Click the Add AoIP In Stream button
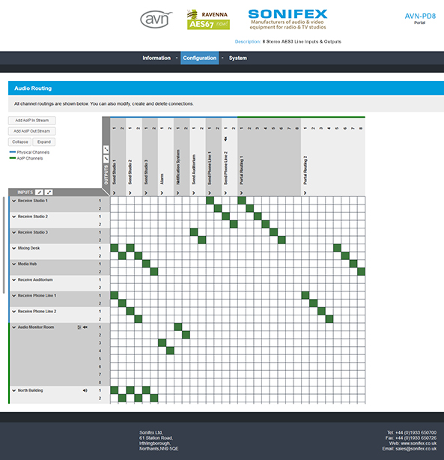Image resolution: width=444 pixels, height=460 pixels. 32,121
